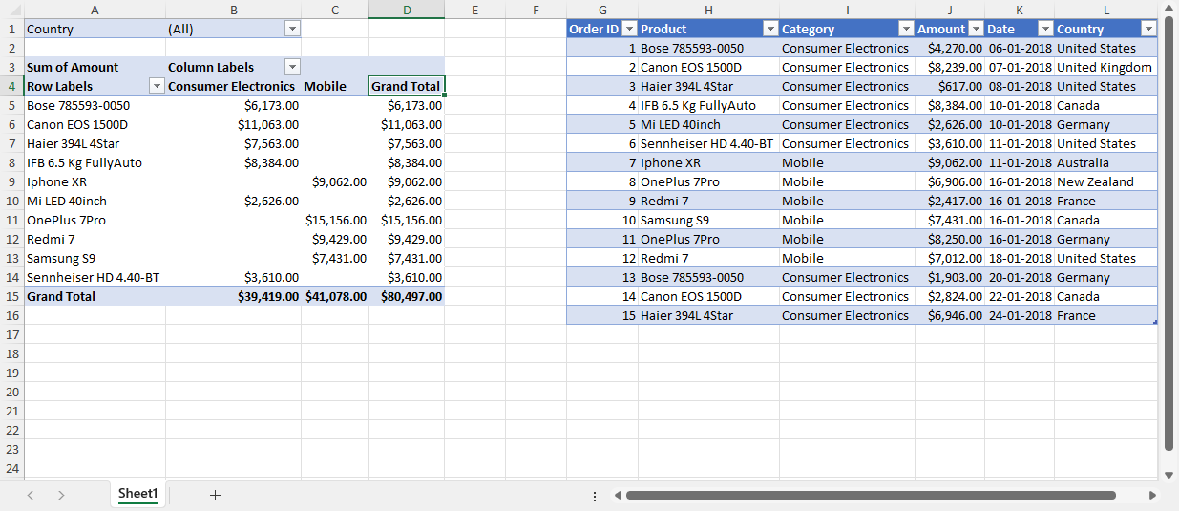Select the Consumer Electronics pivot column label
This screenshot has width=1179, height=511.
coord(233,86)
